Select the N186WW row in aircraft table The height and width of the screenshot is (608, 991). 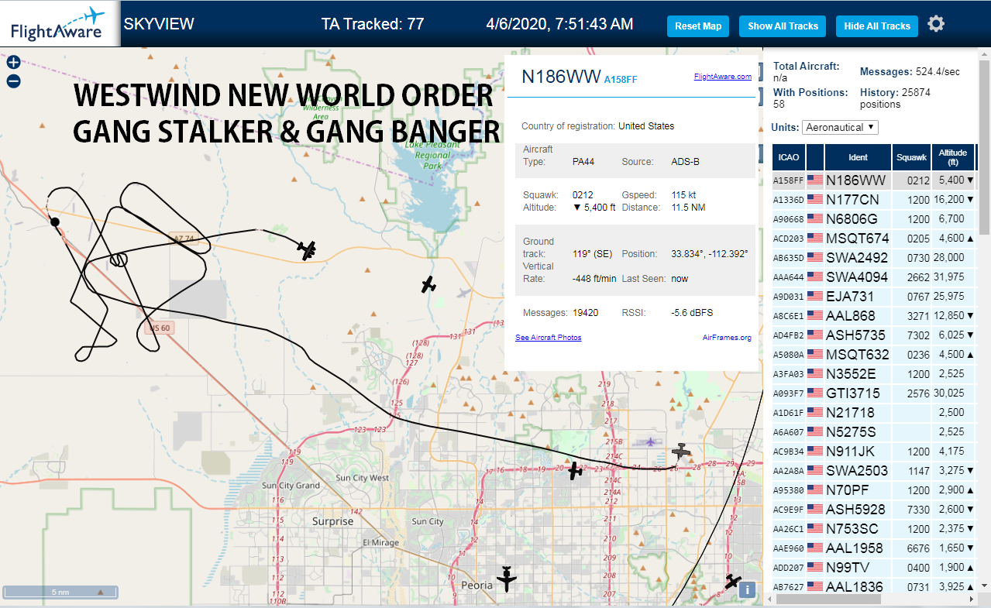[874, 180]
